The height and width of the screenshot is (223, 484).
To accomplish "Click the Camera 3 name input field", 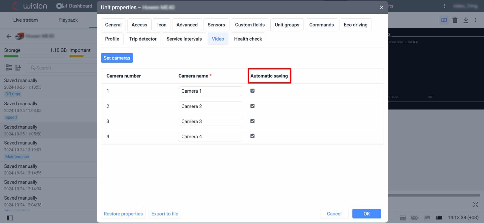I will pyautogui.click(x=210, y=122).
